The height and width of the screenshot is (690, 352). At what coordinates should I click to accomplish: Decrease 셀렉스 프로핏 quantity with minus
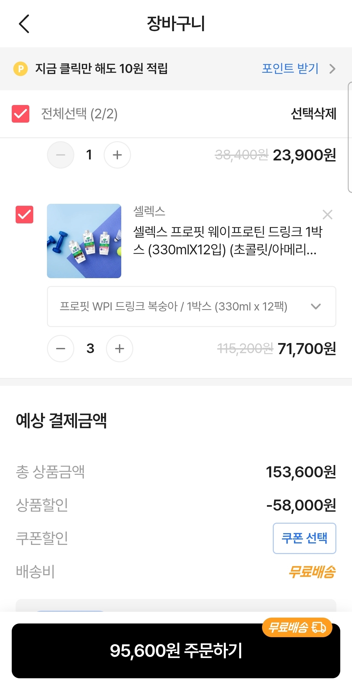pyautogui.click(x=61, y=349)
